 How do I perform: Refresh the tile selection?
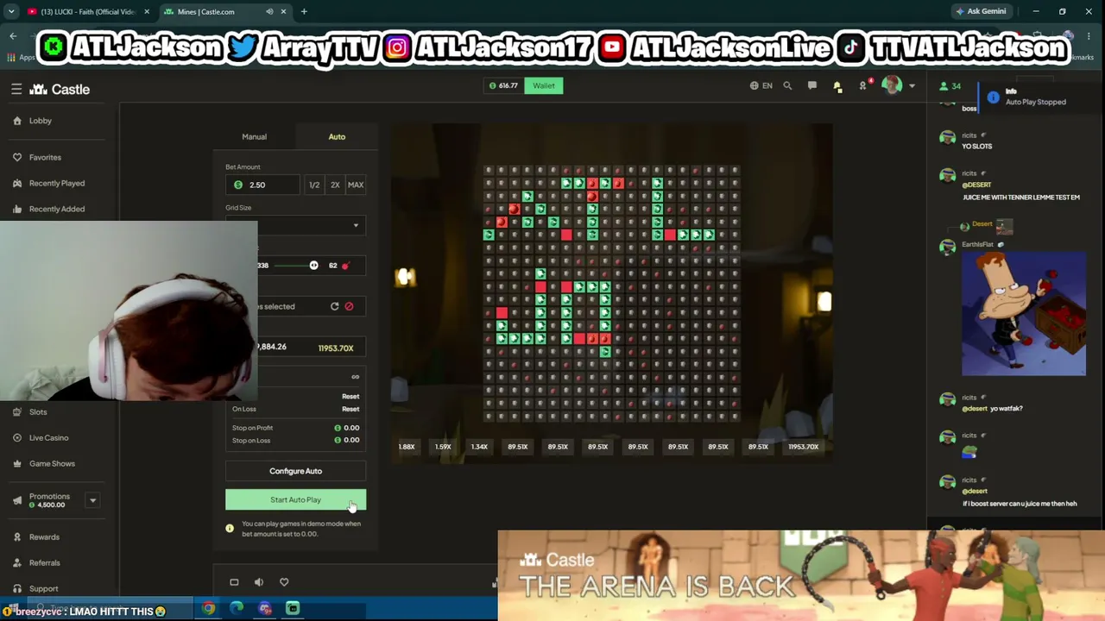(x=335, y=306)
